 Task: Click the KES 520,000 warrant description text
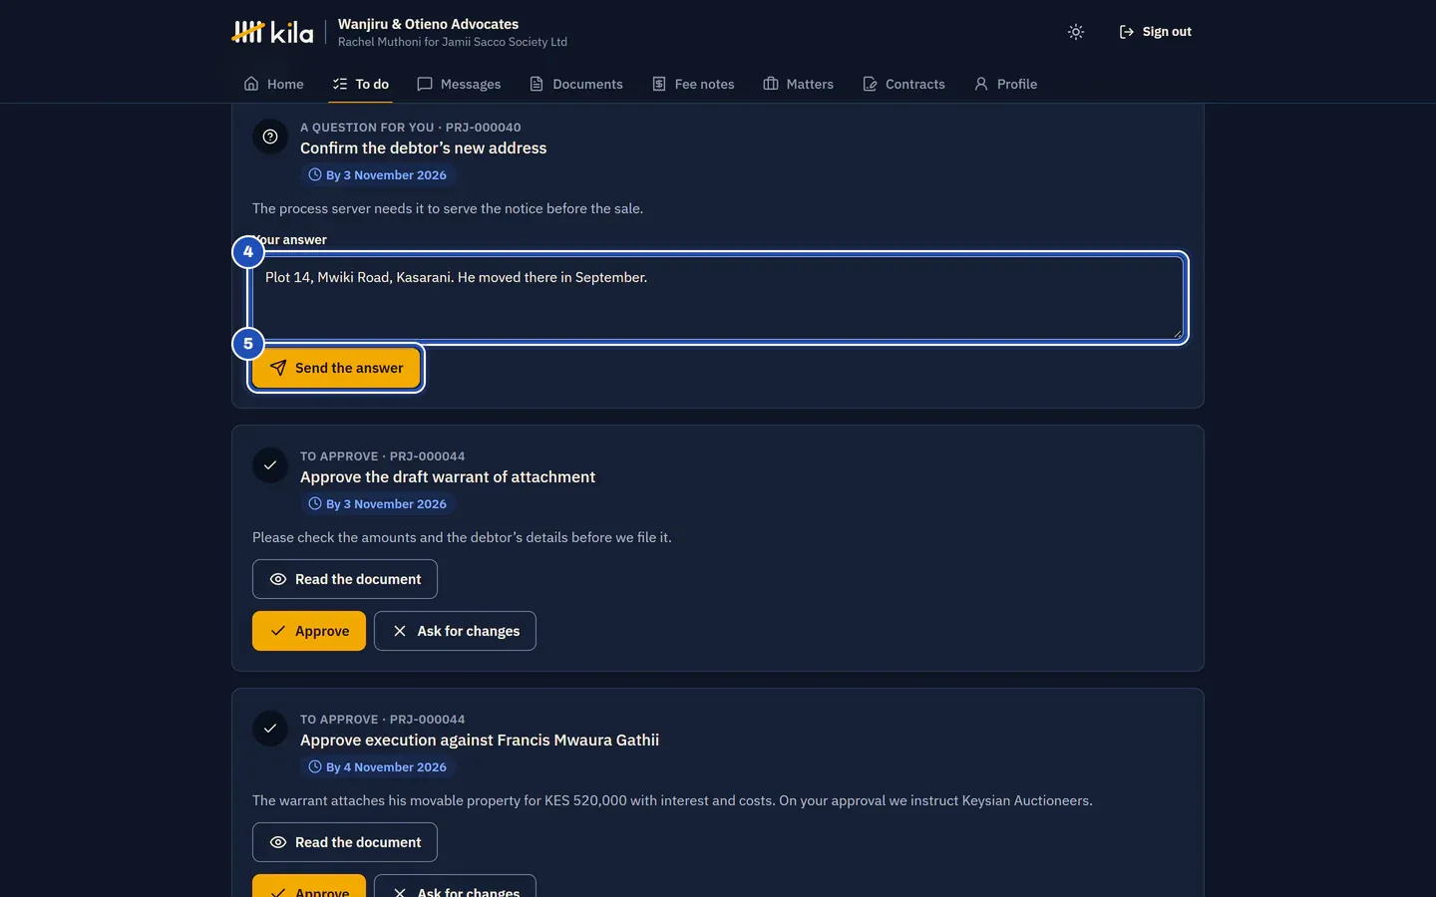(x=672, y=800)
